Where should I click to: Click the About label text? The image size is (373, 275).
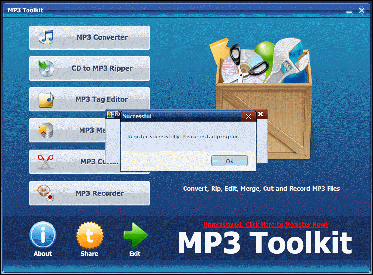point(43,254)
